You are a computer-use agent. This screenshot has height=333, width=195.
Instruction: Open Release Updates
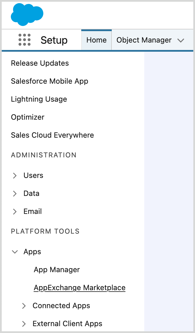[40, 63]
